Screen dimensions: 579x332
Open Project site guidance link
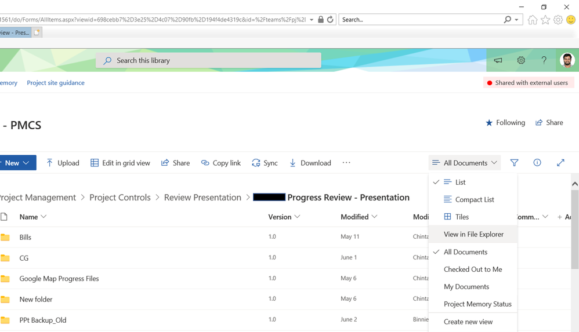[56, 83]
